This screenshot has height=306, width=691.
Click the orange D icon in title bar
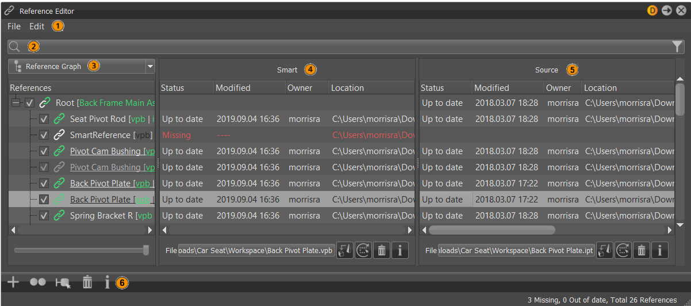(652, 10)
